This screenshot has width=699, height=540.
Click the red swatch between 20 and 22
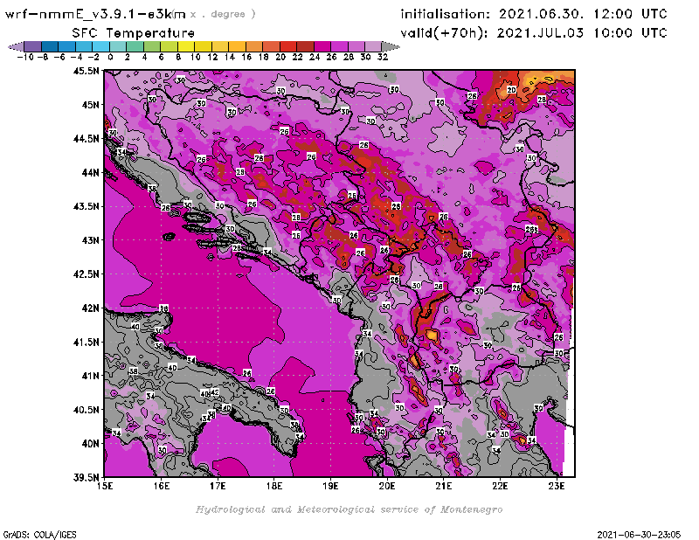tap(288, 46)
